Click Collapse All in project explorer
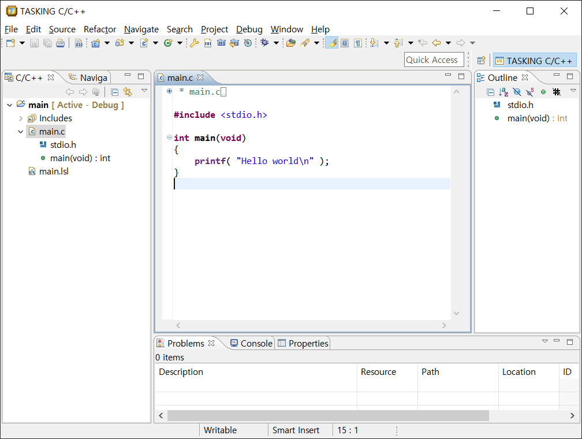The height and width of the screenshot is (439, 582). [x=115, y=92]
